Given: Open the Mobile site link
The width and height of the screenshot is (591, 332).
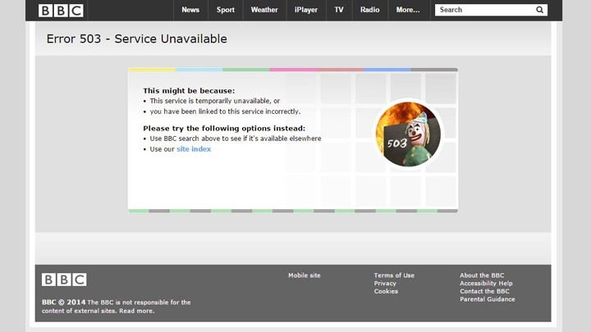Looking at the screenshot, I should pos(305,275).
